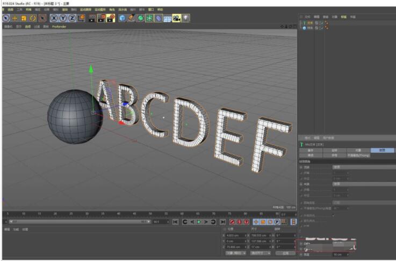Screen dimensions: 396x261
Task: Open the cube primitive objects icon
Action: tap(123, 18)
